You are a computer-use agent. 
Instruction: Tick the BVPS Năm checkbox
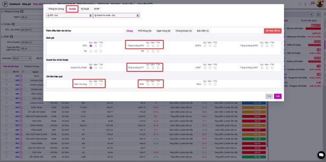click(210, 46)
